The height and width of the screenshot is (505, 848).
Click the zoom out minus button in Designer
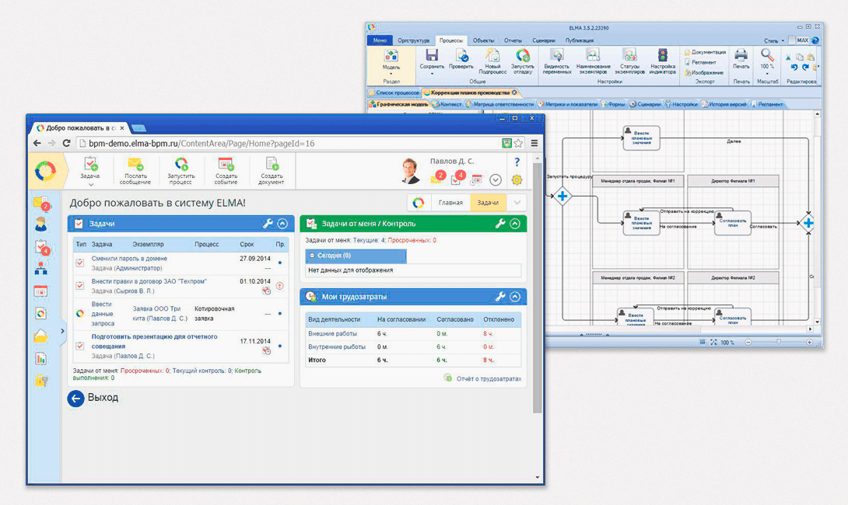(x=748, y=342)
